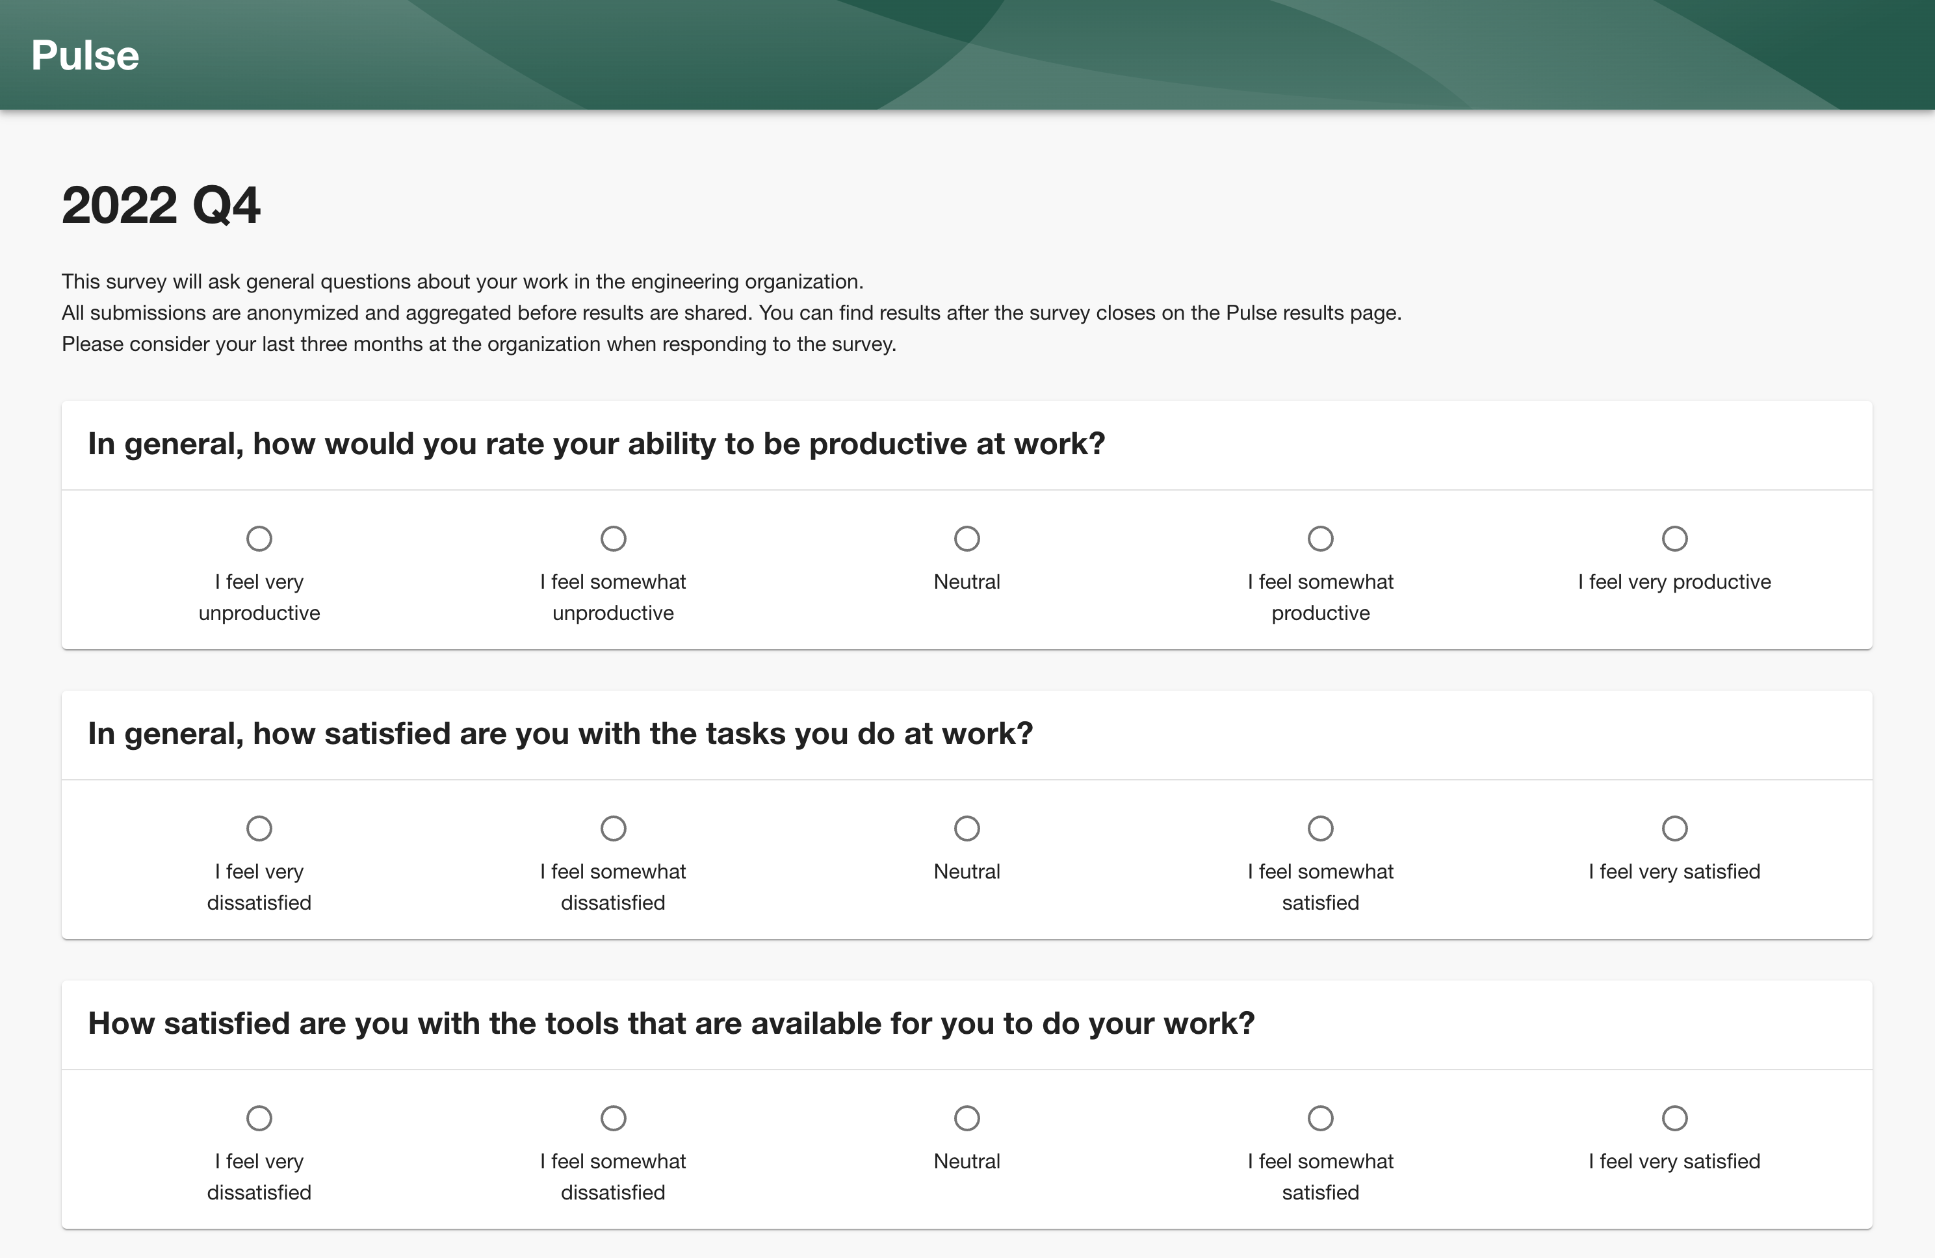Select 'I feel somewhat productive' radio button
The image size is (1935, 1258).
[x=1320, y=538]
